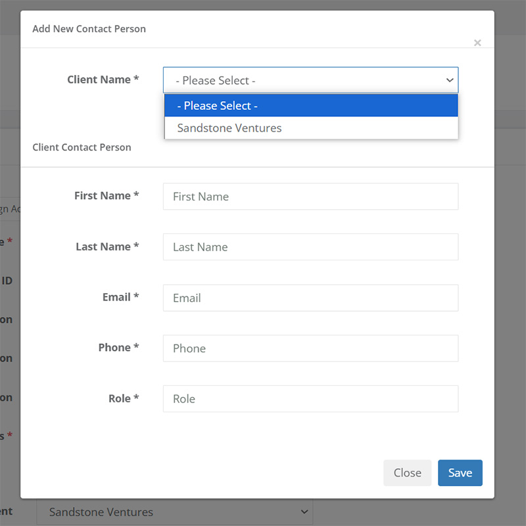Click the Role input field
526x526 pixels.
click(310, 399)
